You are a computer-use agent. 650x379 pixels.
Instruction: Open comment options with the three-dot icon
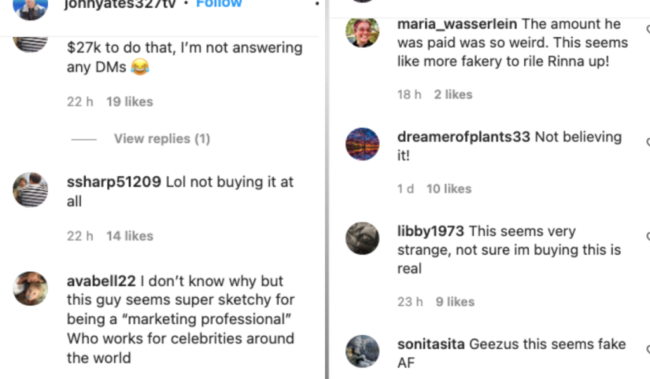[x=316, y=4]
